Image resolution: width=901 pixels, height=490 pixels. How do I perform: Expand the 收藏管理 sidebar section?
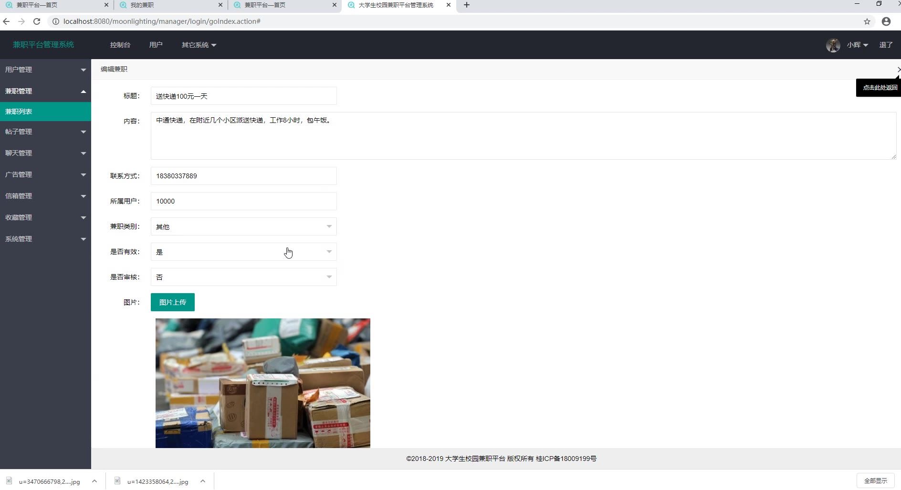pyautogui.click(x=45, y=217)
